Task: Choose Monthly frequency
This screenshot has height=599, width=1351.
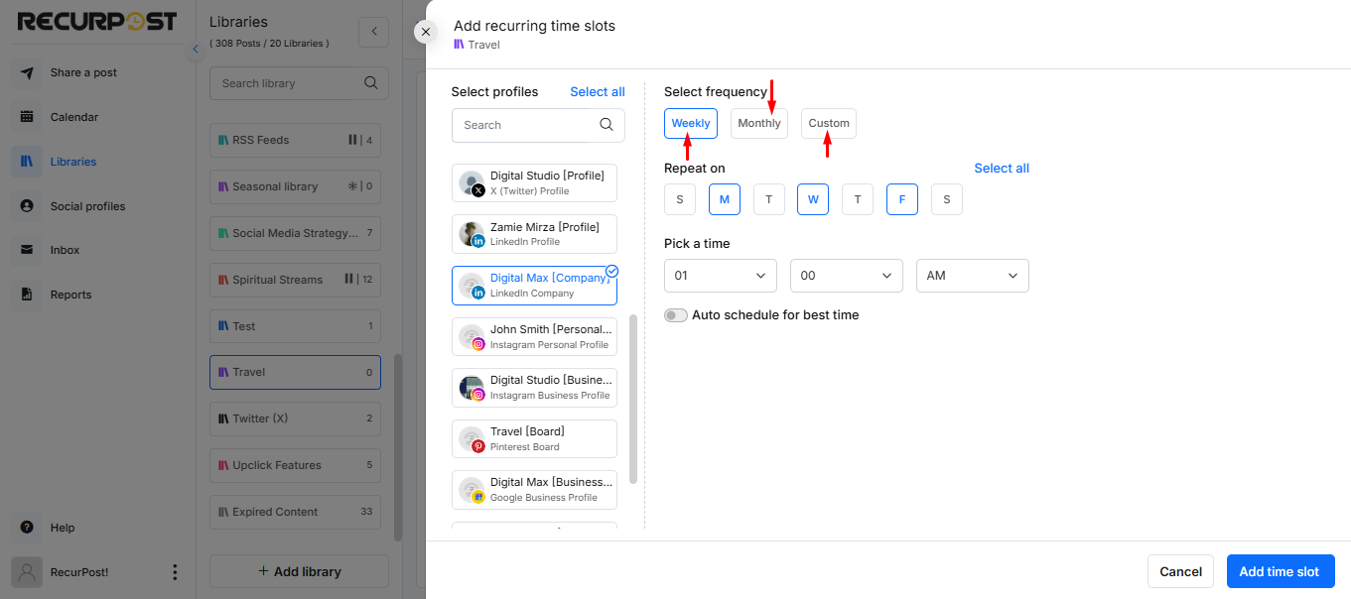Action: click(x=759, y=124)
